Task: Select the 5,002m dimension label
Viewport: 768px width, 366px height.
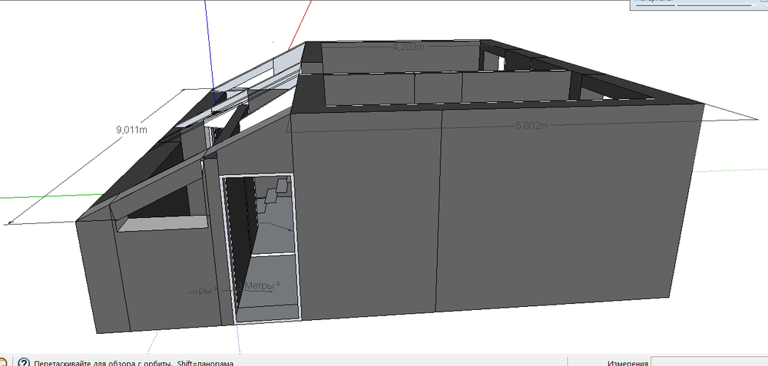Action: [x=531, y=125]
